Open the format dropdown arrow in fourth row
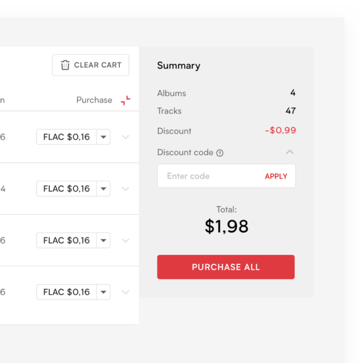Image resolution: width=362 pixels, height=363 pixels. click(x=103, y=292)
